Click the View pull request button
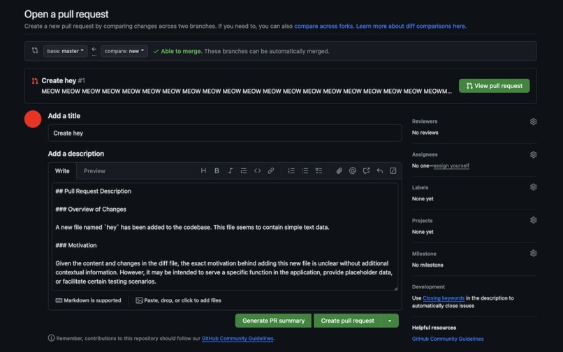 (x=494, y=86)
